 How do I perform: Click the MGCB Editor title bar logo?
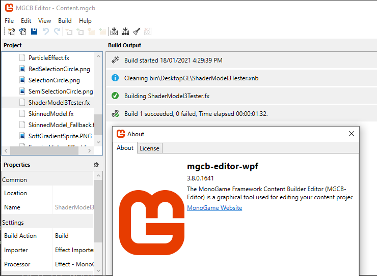(9, 8)
